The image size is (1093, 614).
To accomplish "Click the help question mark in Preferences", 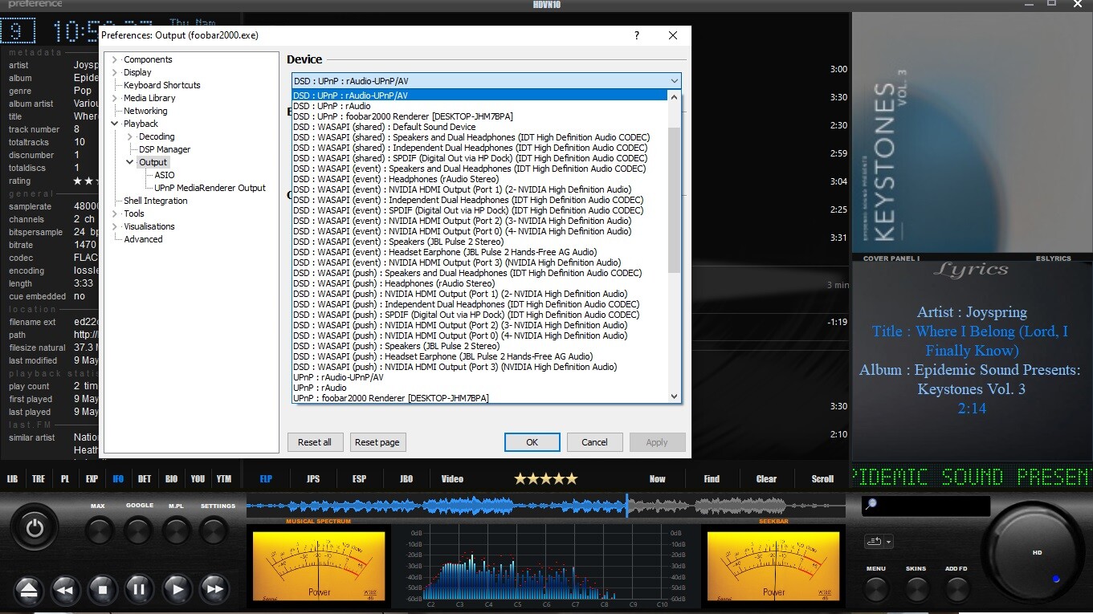I will [x=637, y=35].
